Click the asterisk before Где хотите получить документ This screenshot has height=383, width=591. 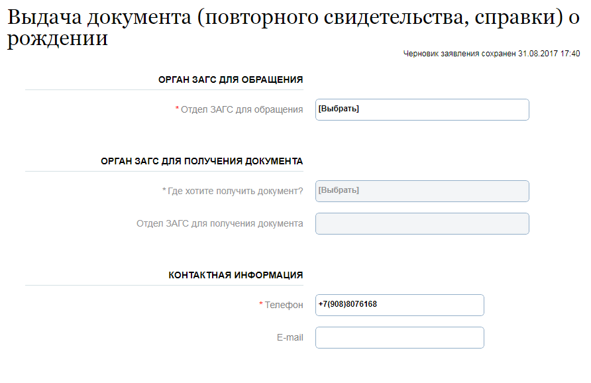tap(164, 191)
